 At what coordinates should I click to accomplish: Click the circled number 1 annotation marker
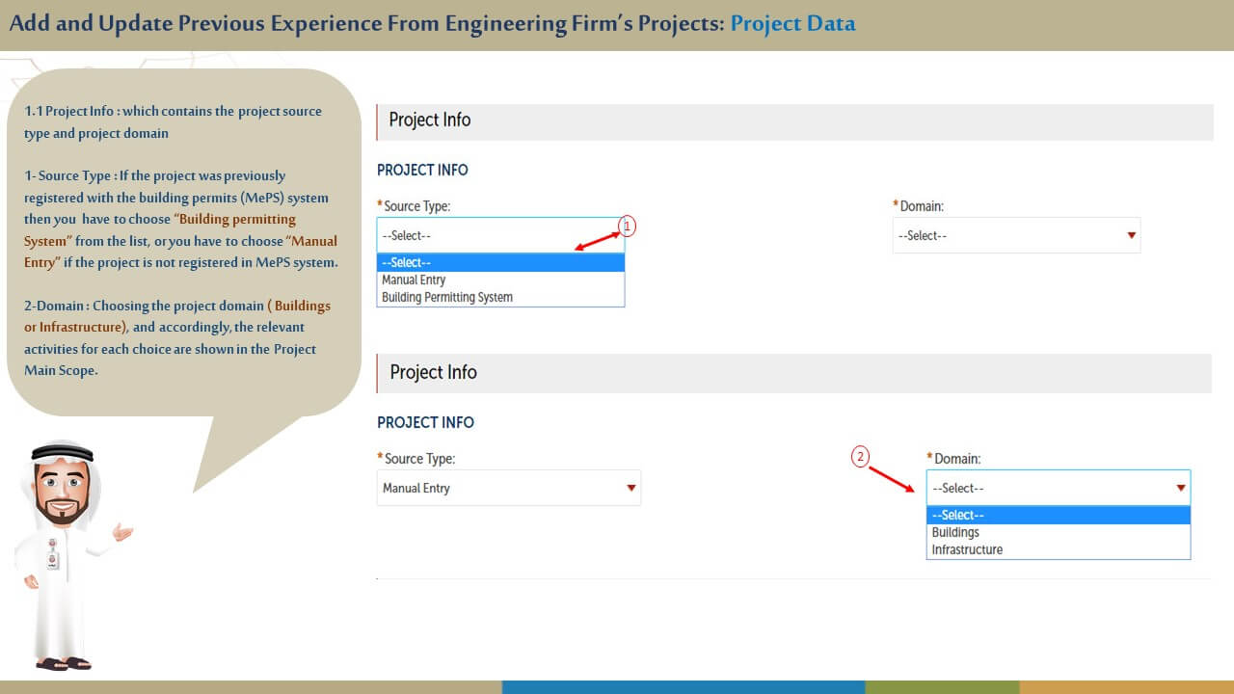[x=628, y=227]
